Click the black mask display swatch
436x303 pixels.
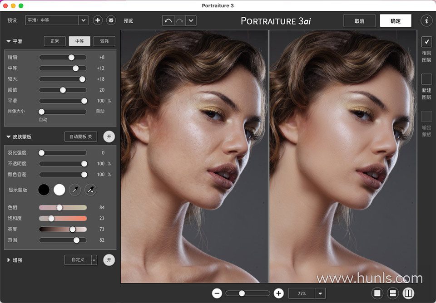pos(44,190)
